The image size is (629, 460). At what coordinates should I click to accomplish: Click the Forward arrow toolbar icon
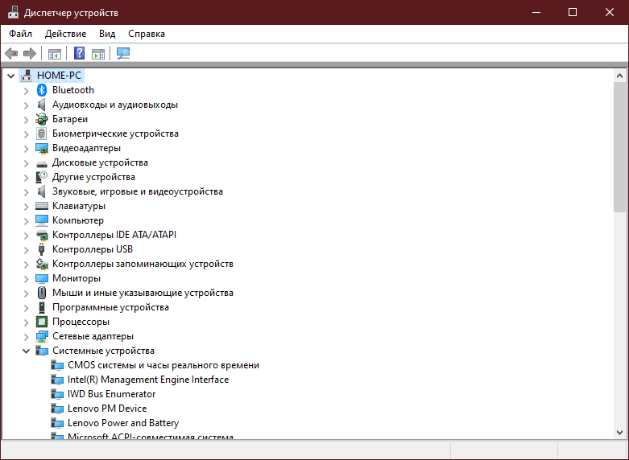pos(30,53)
